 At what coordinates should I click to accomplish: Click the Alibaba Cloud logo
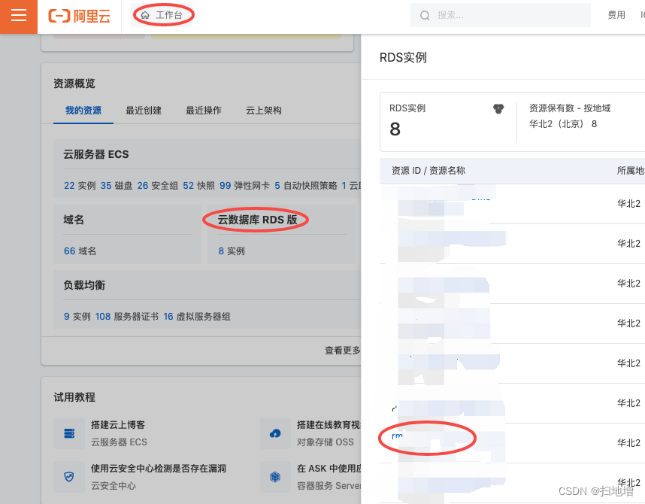tap(80, 16)
